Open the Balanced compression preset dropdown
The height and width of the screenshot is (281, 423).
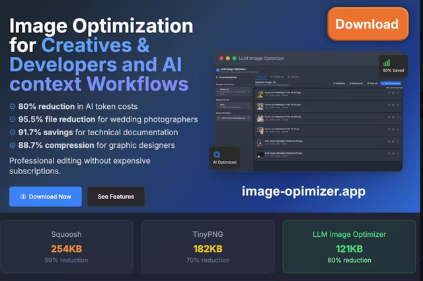click(233, 92)
